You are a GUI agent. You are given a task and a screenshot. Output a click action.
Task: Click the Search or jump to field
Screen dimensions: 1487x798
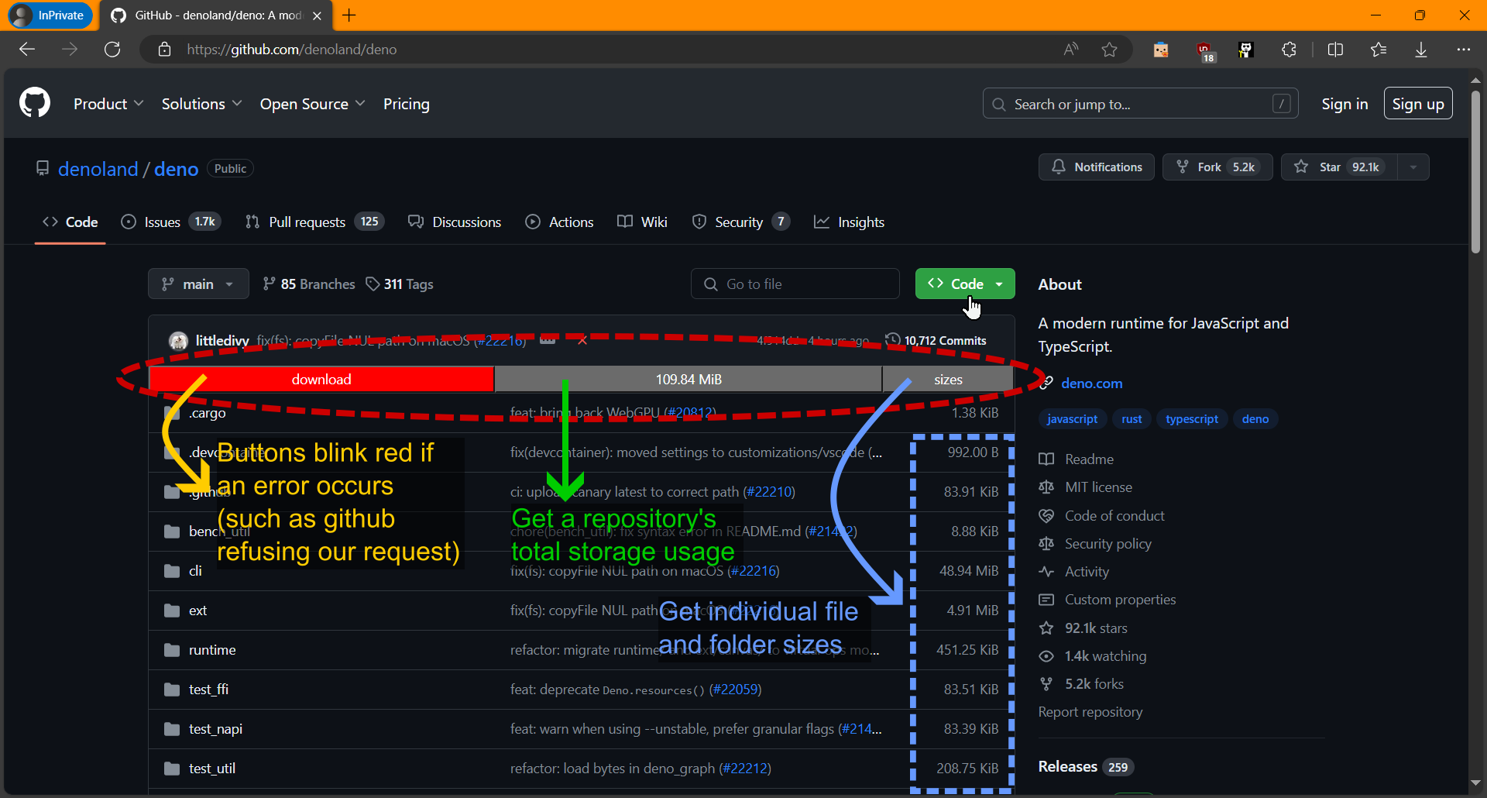click(x=1140, y=104)
